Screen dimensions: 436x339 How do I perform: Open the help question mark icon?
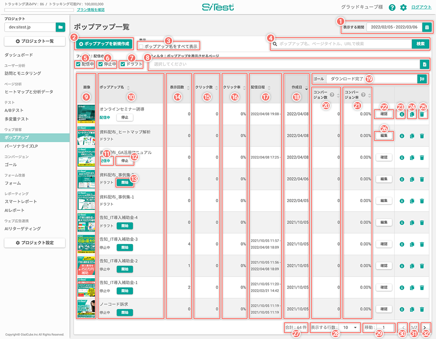[392, 8]
